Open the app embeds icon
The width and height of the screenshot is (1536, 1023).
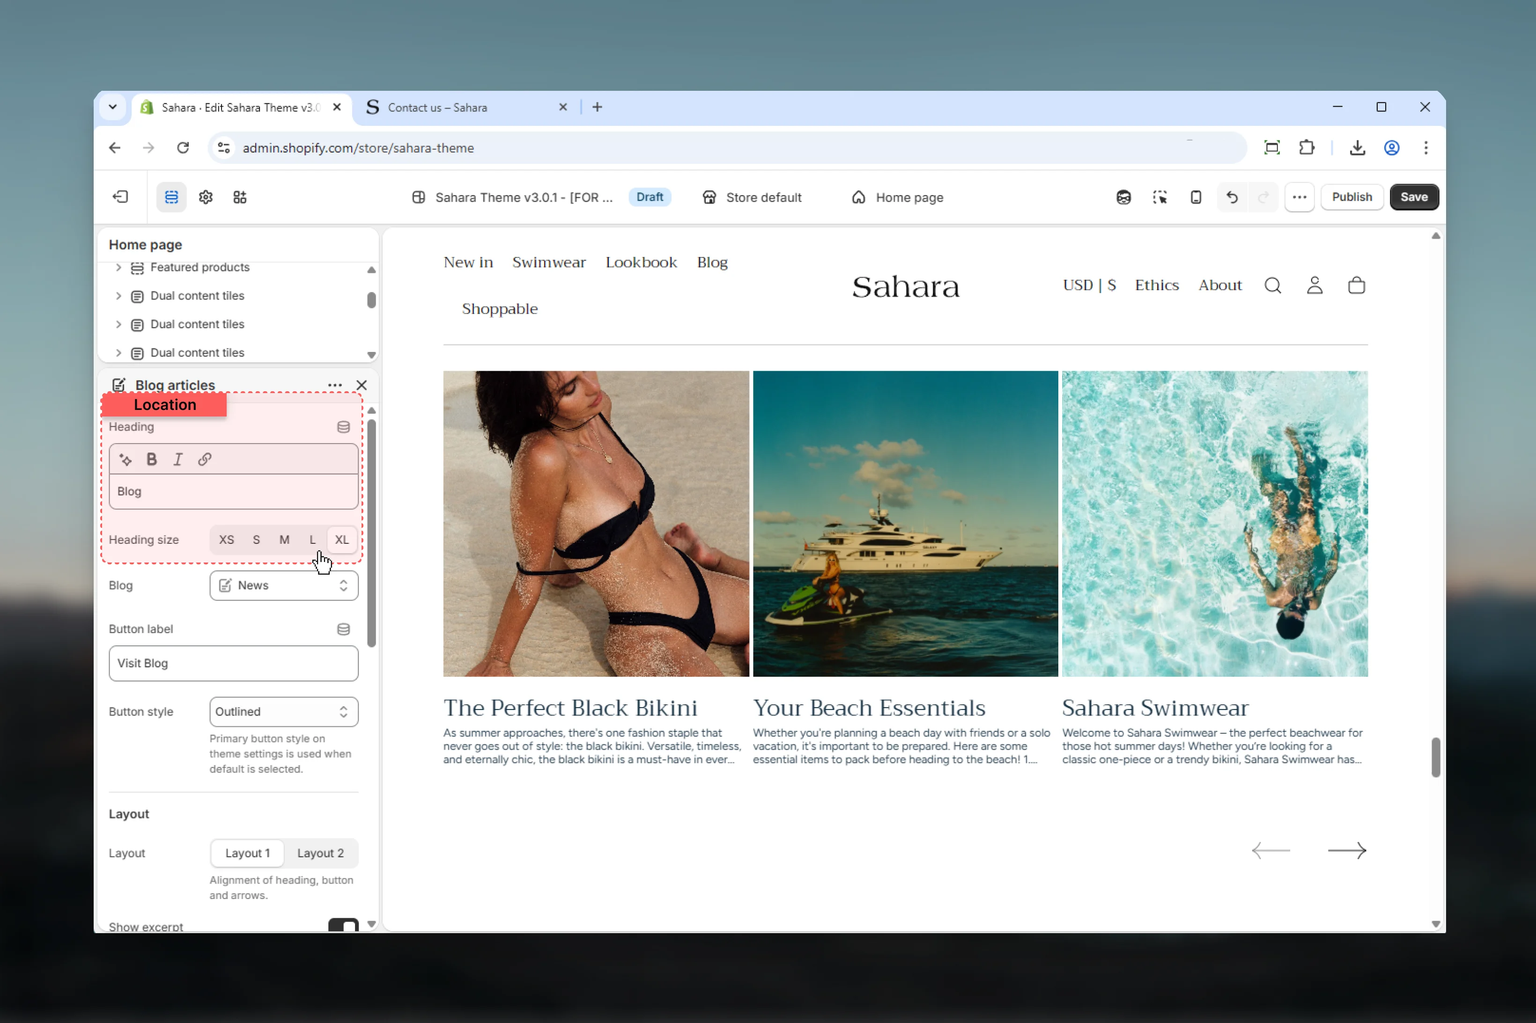(x=240, y=197)
